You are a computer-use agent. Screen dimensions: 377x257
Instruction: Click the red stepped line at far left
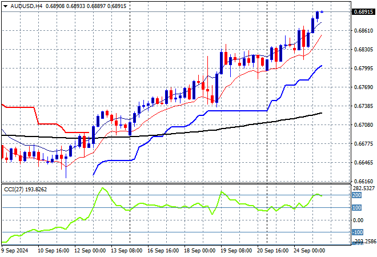17,106
